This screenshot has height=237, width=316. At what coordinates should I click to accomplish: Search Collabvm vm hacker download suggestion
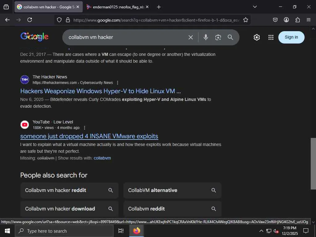click(69, 209)
